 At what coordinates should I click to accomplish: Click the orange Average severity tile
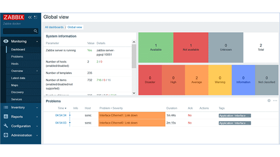pos(196,80)
